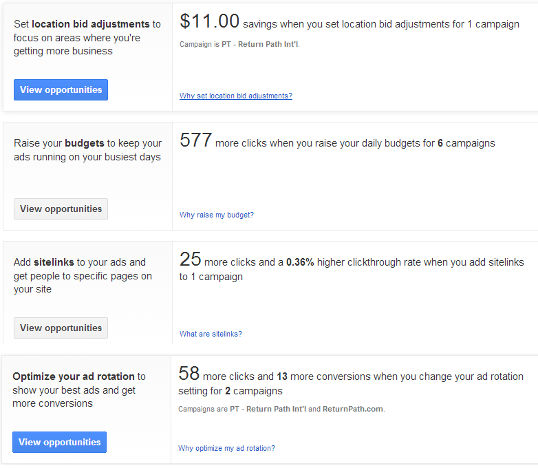The image size is (538, 468).
Task: Click View opportunities for ad rotation
Action: 59,443
